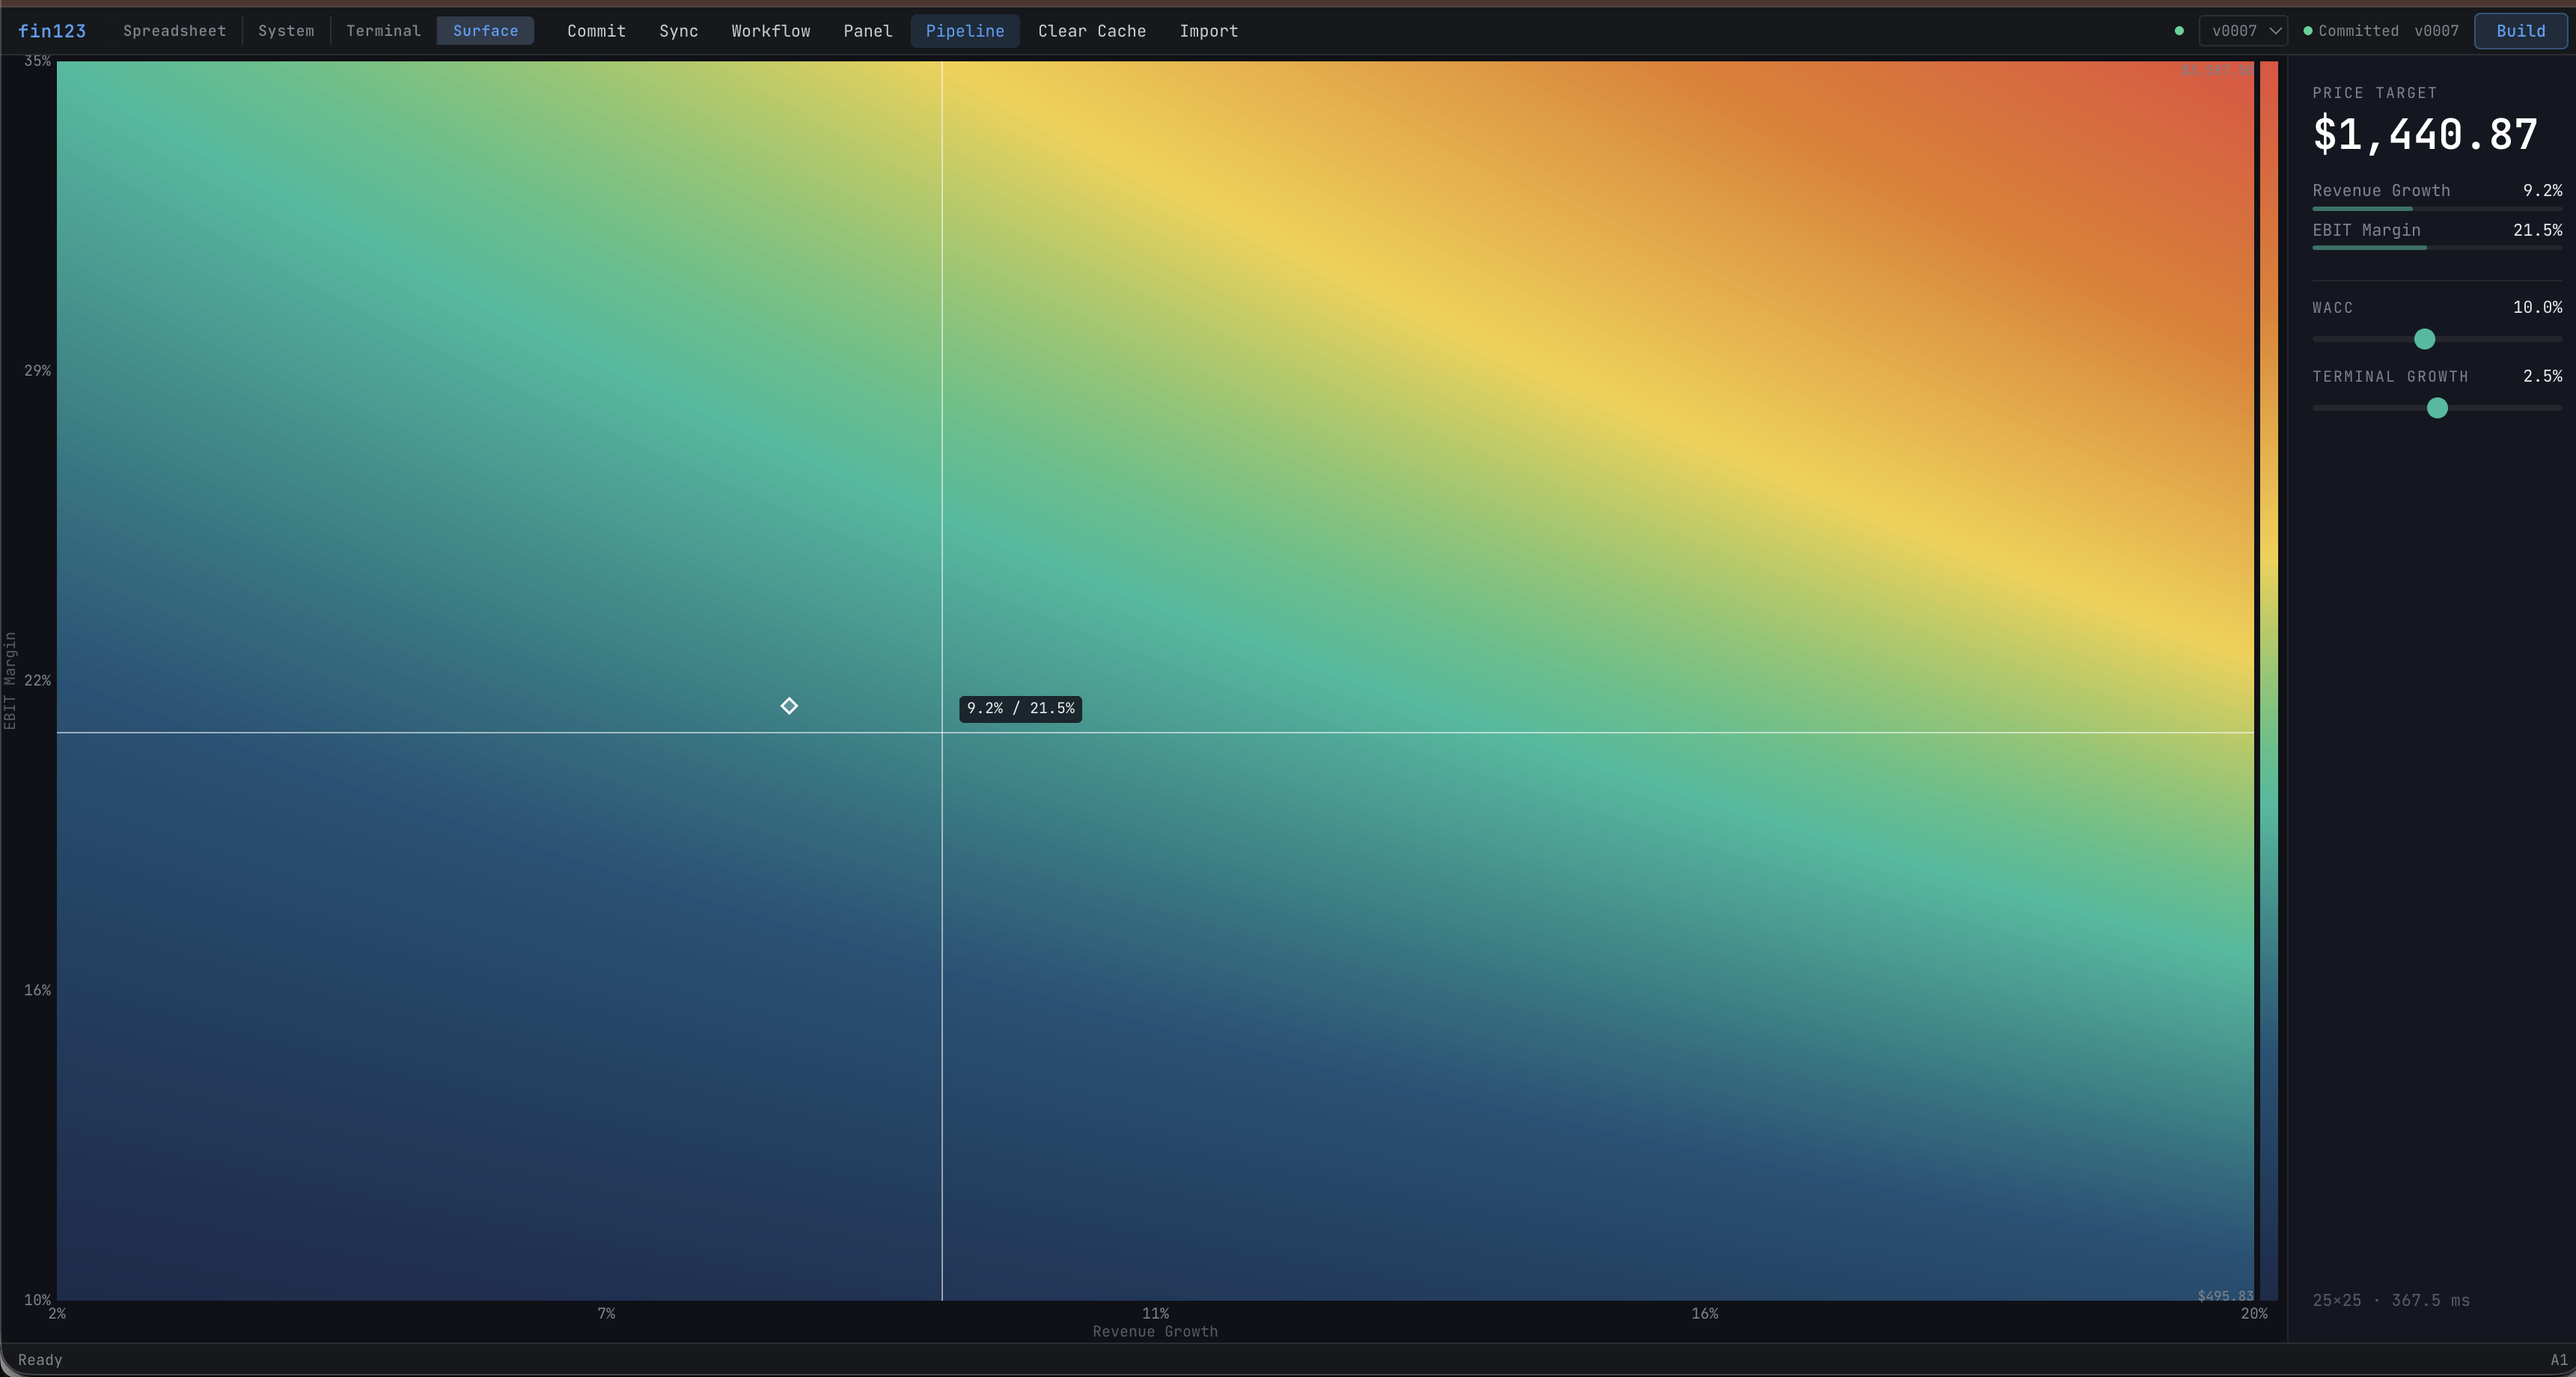Open the v0007 version dropdown
The width and height of the screenshot is (2576, 1377).
pyautogui.click(x=2242, y=30)
